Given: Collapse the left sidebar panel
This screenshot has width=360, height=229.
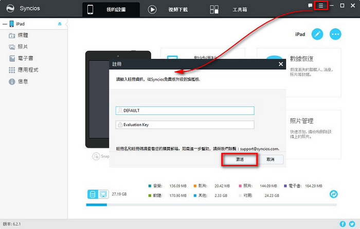Looking at the screenshot, I should point(66,24).
